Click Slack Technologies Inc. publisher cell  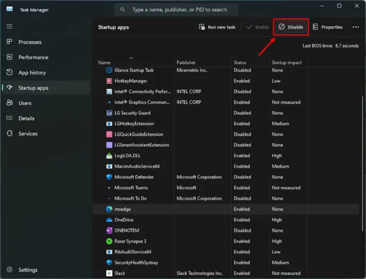[x=199, y=273]
